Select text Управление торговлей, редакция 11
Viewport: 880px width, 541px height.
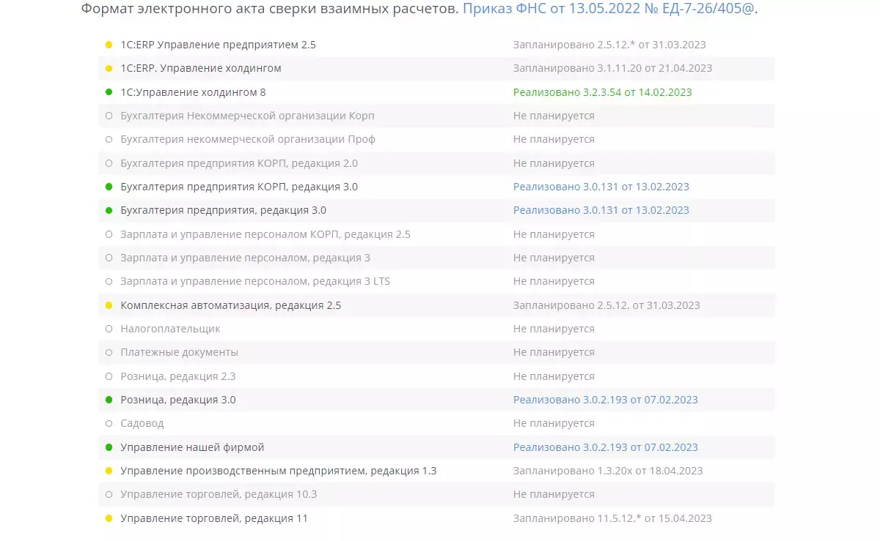click(x=214, y=518)
